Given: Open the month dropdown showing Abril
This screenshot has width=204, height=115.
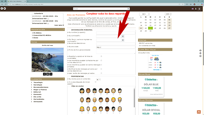Looking at the screenshot, I should pos(144,14).
